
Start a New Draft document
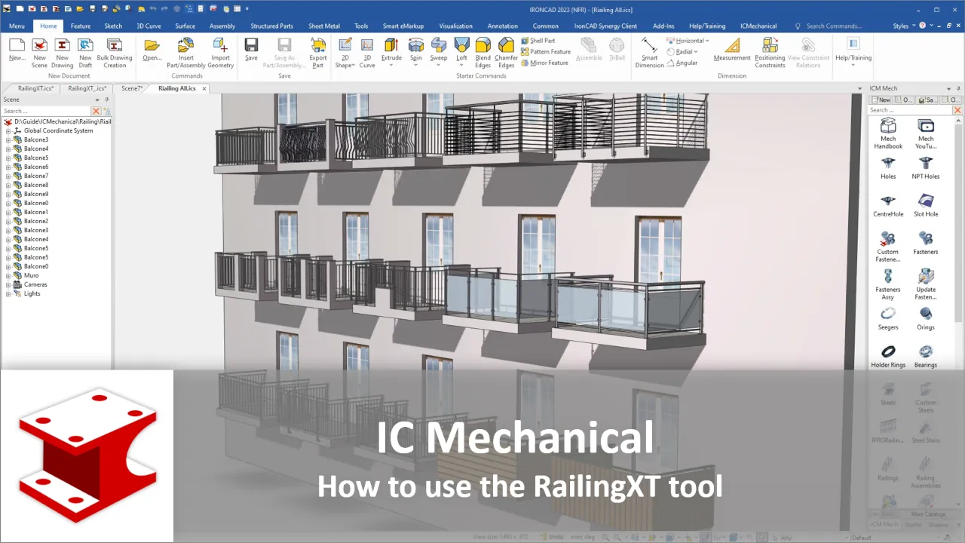(x=85, y=52)
